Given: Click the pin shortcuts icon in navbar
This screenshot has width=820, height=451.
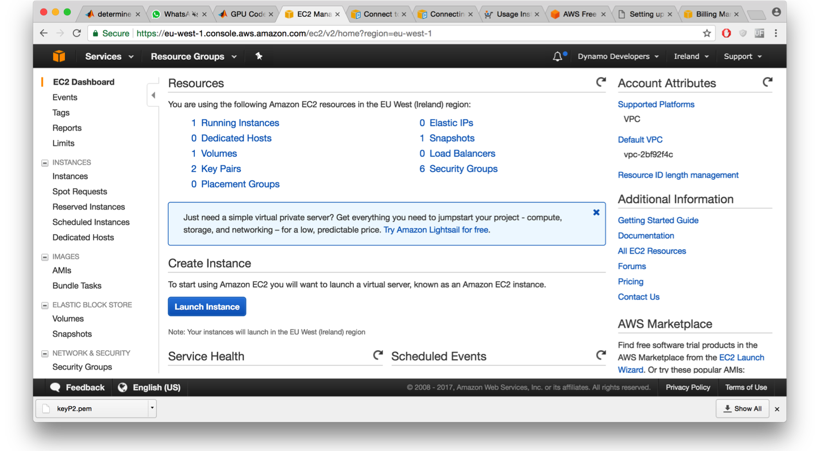Looking at the screenshot, I should point(259,56).
